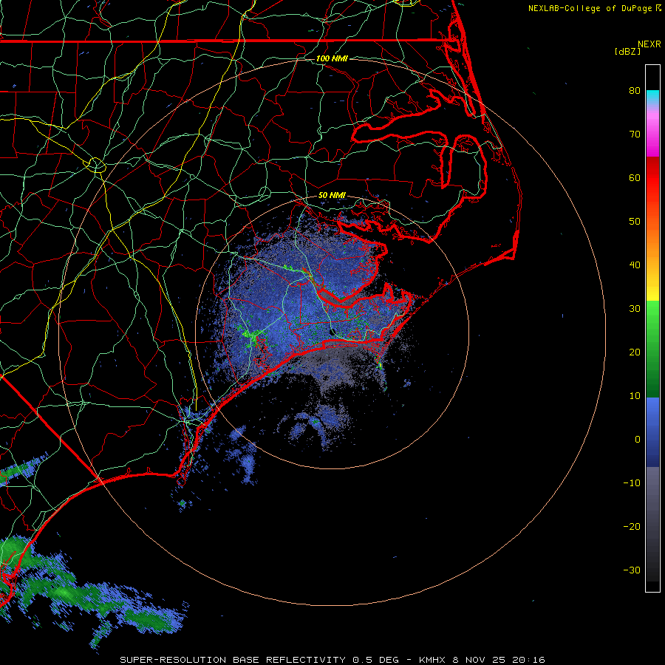
Task: Click the 20:16 scan time stamp
Action: pyautogui.click(x=528, y=660)
